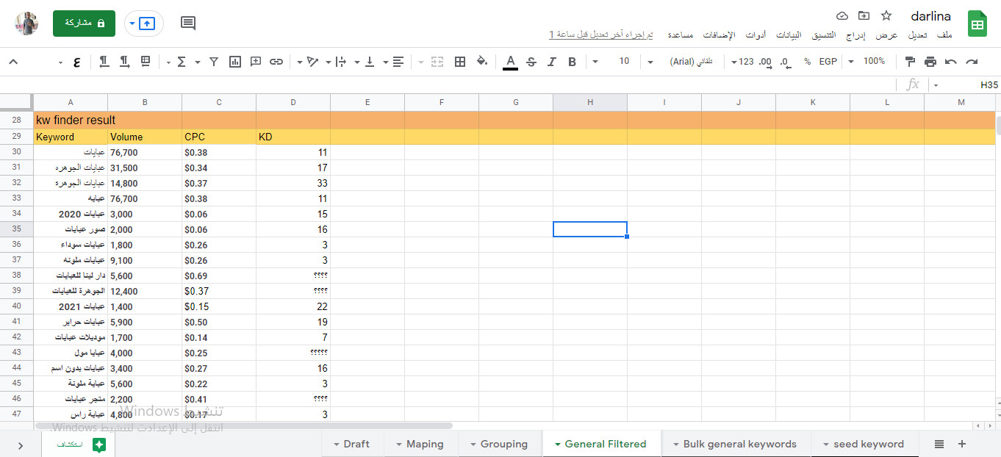Insert a chart from the toolbar
Screen dimensions: 1001x457
click(235, 62)
